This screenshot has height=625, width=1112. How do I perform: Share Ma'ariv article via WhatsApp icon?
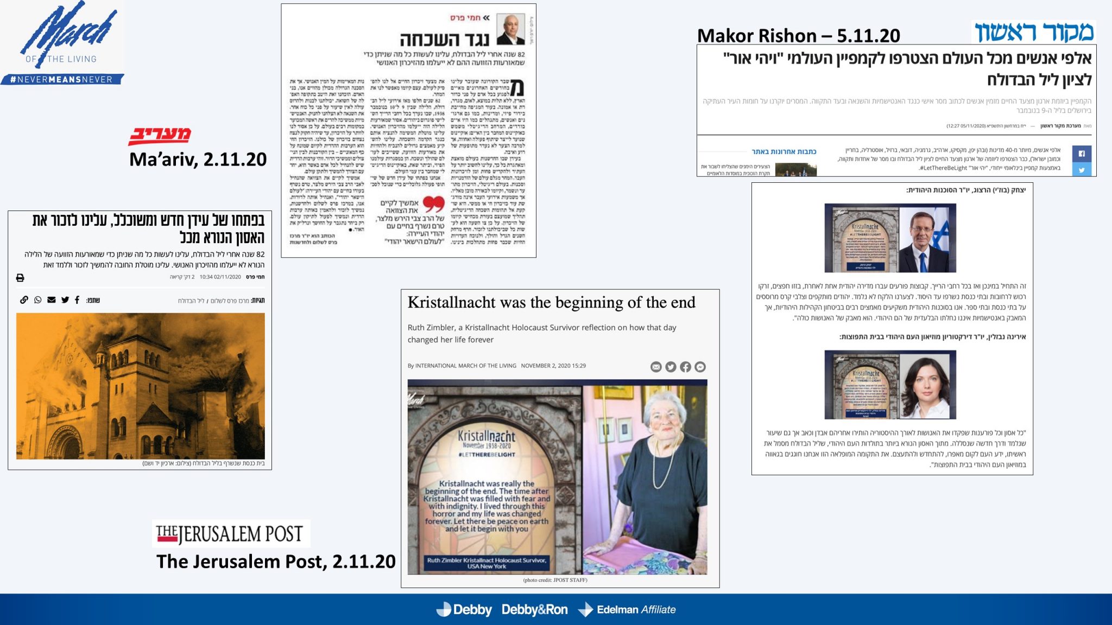(38, 299)
